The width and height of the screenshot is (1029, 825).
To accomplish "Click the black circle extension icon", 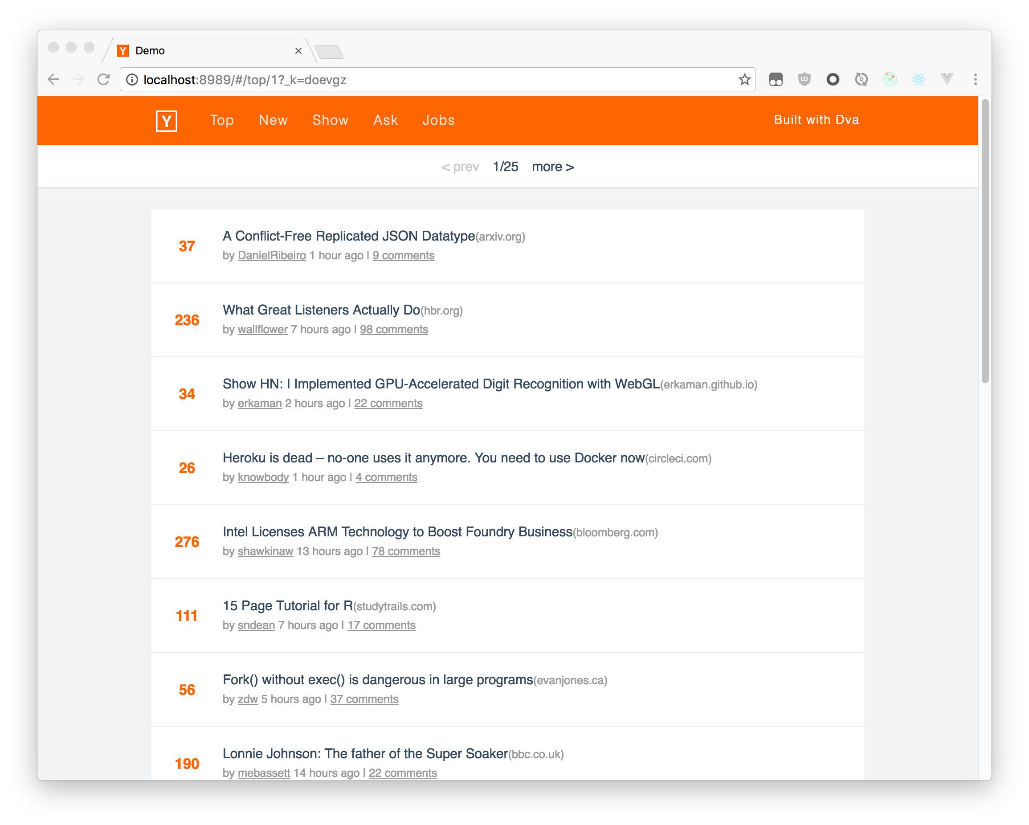I will coord(833,79).
